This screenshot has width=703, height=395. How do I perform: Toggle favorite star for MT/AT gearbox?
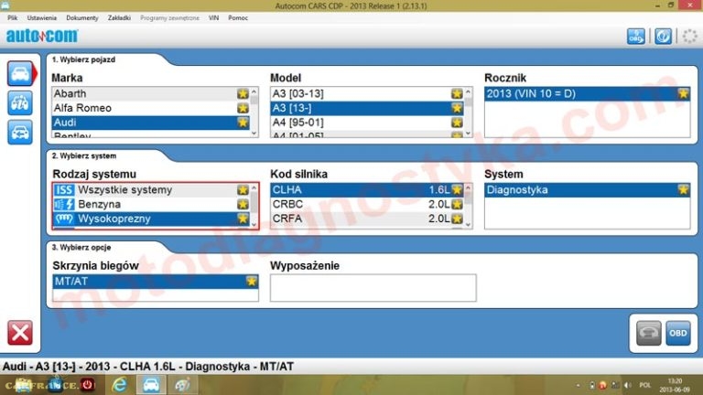[x=252, y=282]
